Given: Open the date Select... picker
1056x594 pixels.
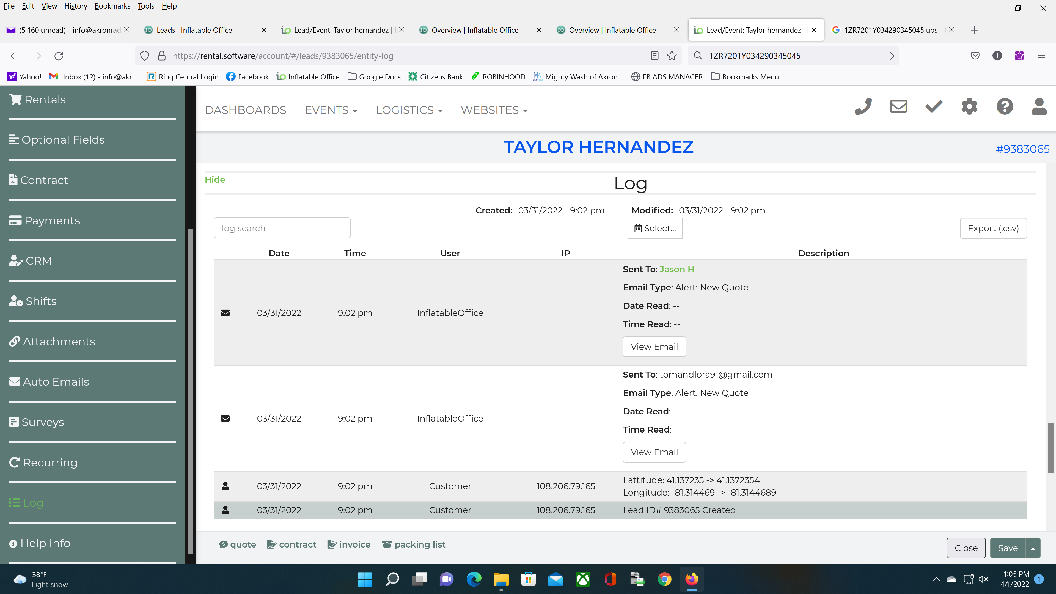Looking at the screenshot, I should click(655, 228).
